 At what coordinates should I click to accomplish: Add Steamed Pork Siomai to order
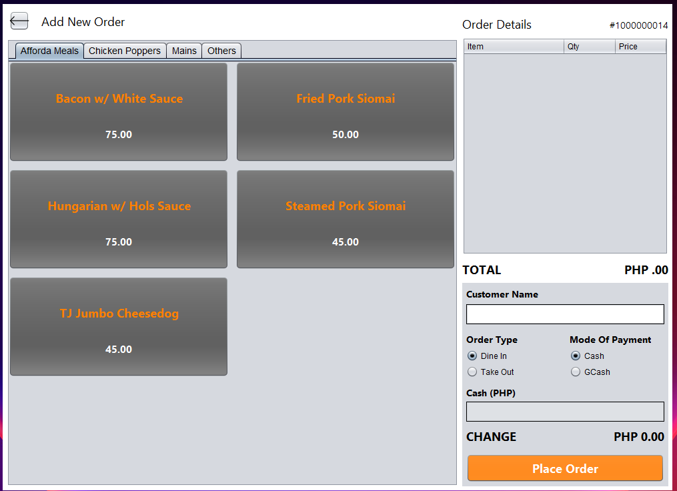click(346, 219)
